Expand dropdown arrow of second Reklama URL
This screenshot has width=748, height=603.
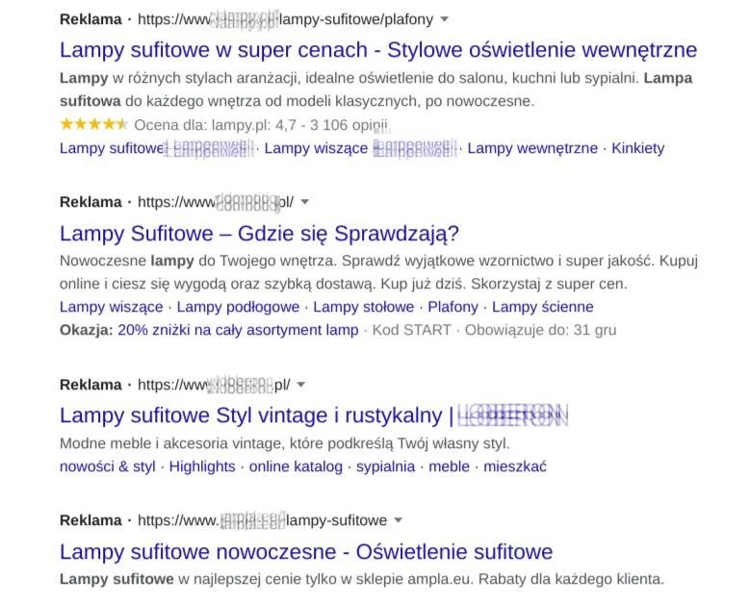(304, 202)
